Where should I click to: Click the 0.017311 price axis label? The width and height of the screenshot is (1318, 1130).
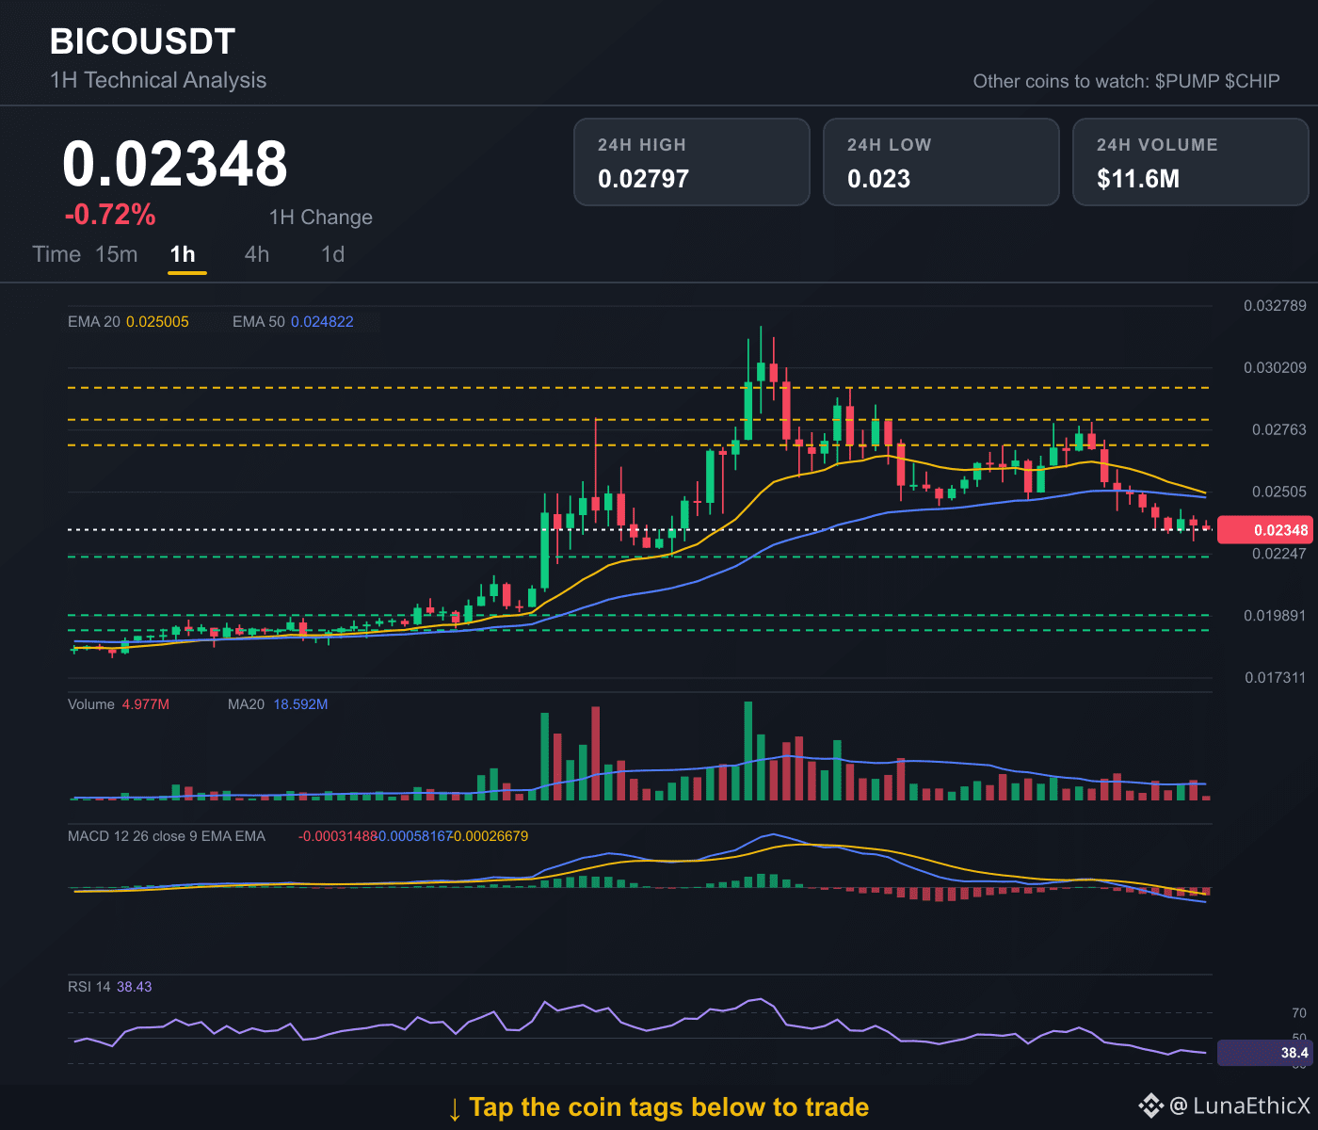(1275, 678)
